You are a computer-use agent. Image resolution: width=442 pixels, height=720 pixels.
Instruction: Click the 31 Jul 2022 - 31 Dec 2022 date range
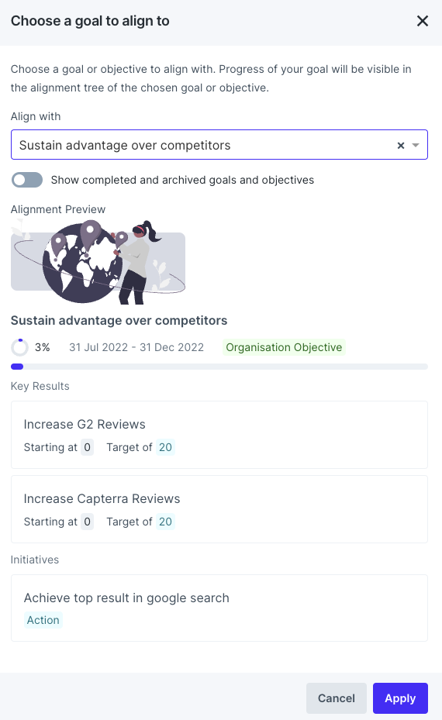click(x=136, y=348)
